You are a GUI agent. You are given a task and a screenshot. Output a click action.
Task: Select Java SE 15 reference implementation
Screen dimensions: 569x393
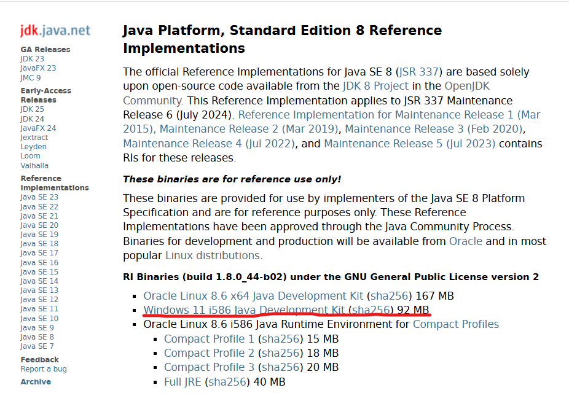[x=39, y=271]
